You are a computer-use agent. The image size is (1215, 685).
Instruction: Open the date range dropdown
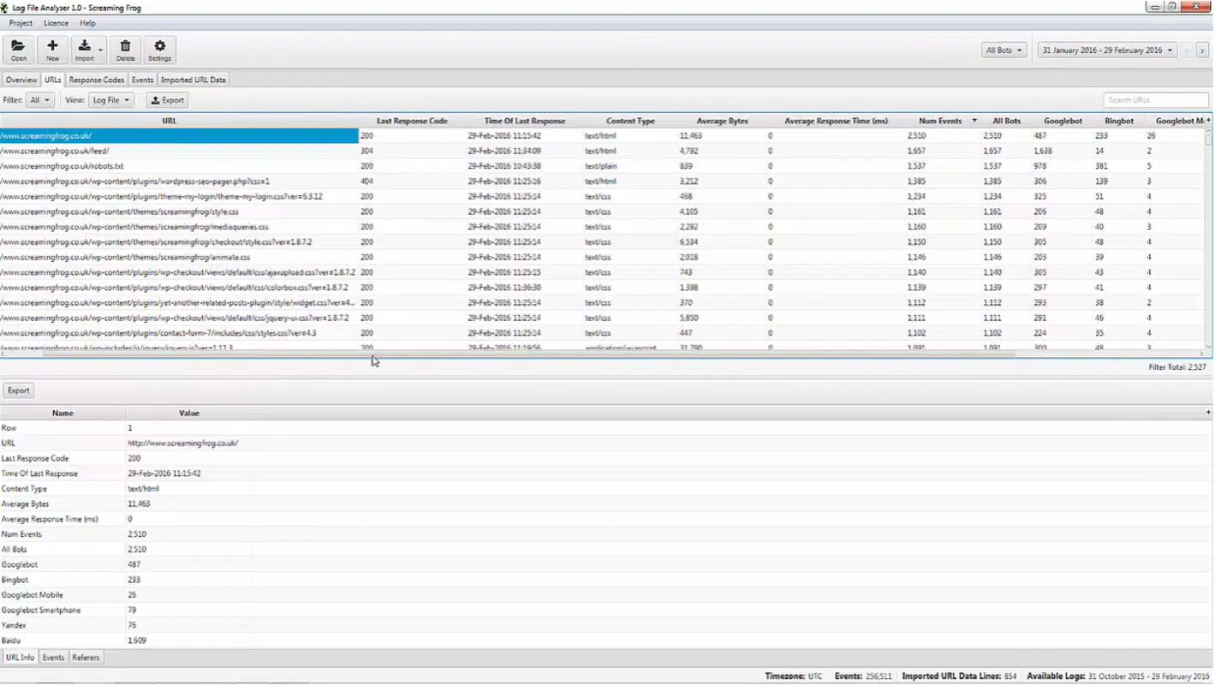[1107, 51]
